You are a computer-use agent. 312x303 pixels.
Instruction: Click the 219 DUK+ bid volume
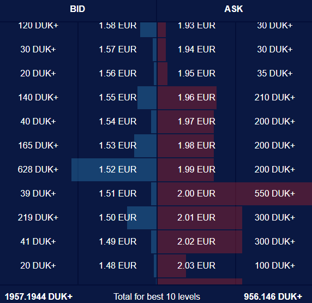[x=38, y=217]
